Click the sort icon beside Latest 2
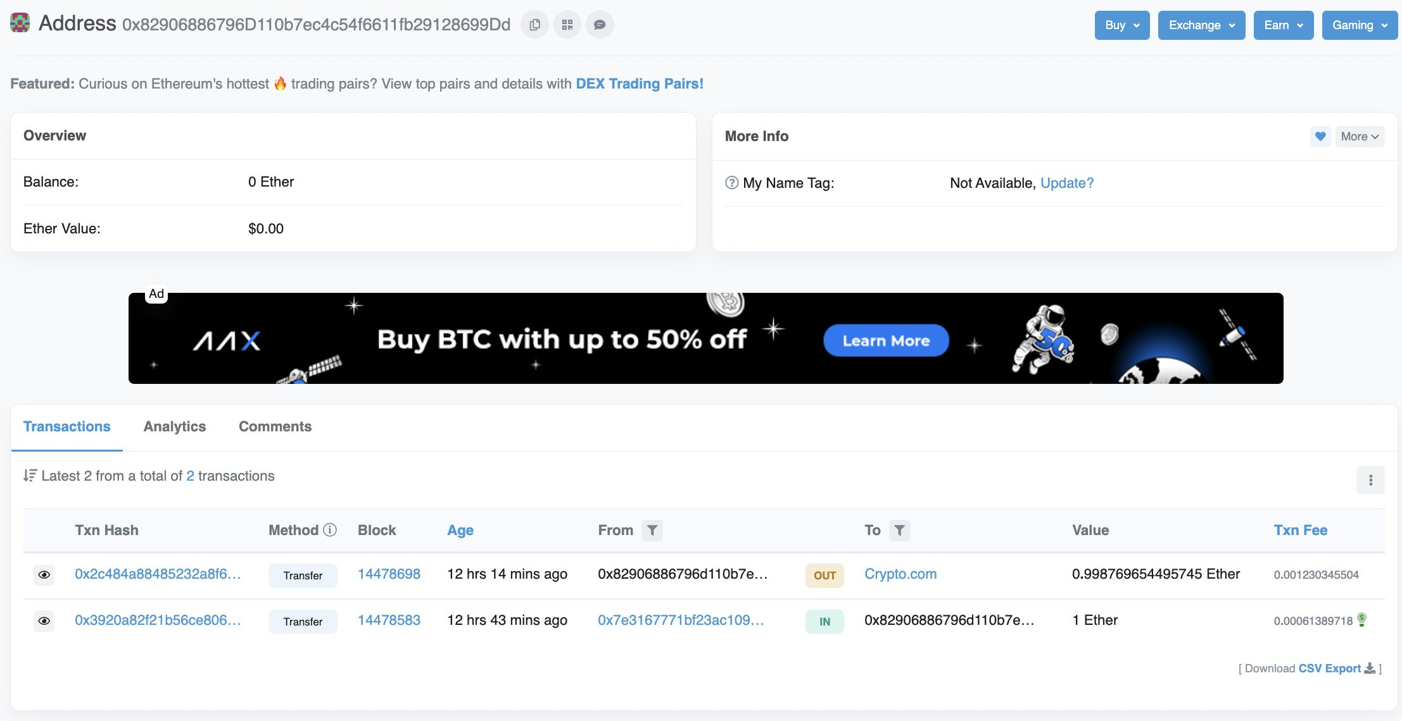Image resolution: width=1402 pixels, height=721 pixels. coord(30,476)
